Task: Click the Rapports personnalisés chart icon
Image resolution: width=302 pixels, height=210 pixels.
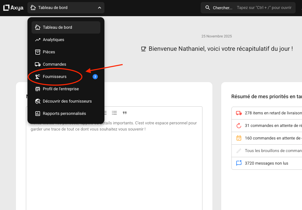Action: tap(38, 114)
